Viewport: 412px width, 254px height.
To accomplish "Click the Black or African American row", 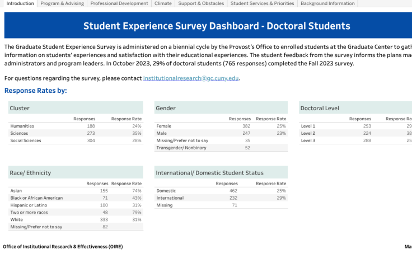I will point(36,197).
